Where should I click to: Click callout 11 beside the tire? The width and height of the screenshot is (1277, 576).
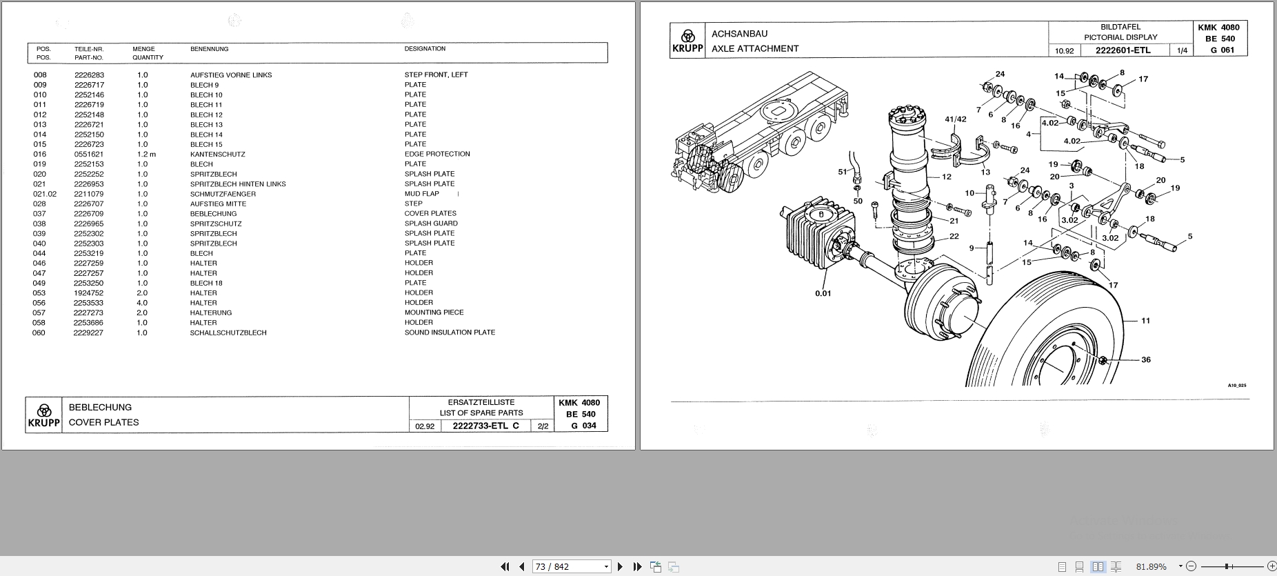pyautogui.click(x=1145, y=321)
